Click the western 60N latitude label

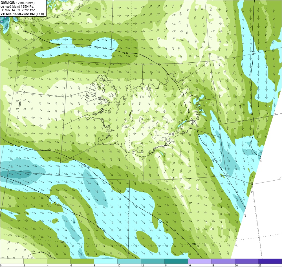62,242
